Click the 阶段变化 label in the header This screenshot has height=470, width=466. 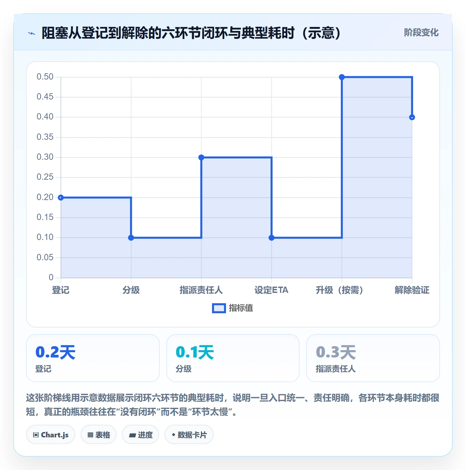421,33
